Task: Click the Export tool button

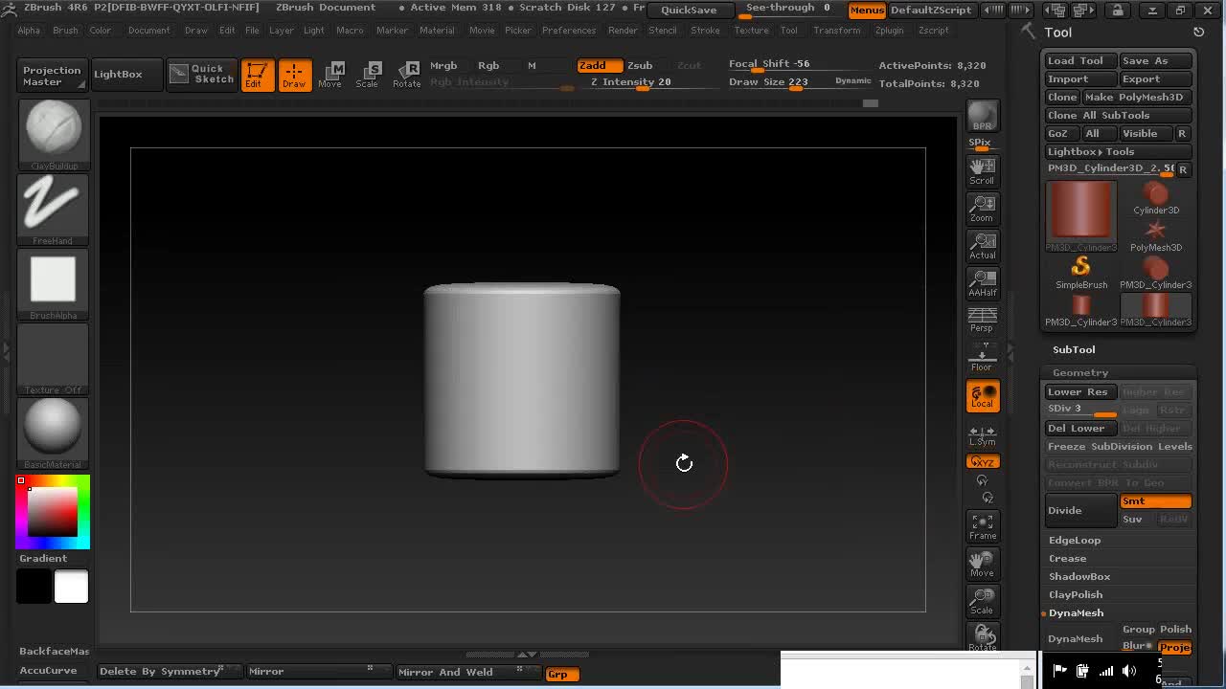Action: (1156, 78)
